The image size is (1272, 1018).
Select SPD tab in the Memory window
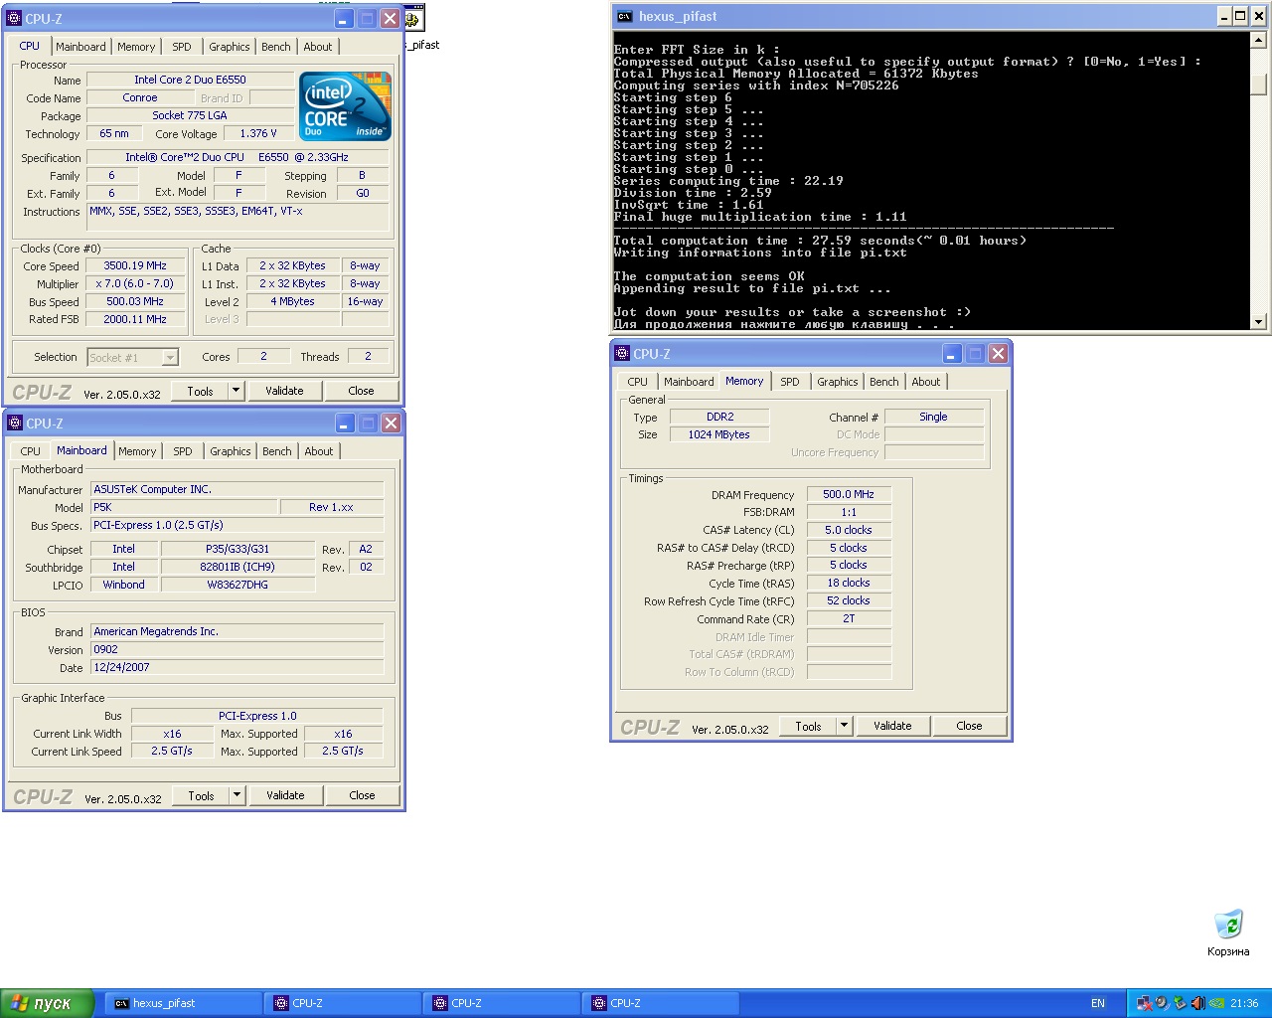[x=790, y=382]
